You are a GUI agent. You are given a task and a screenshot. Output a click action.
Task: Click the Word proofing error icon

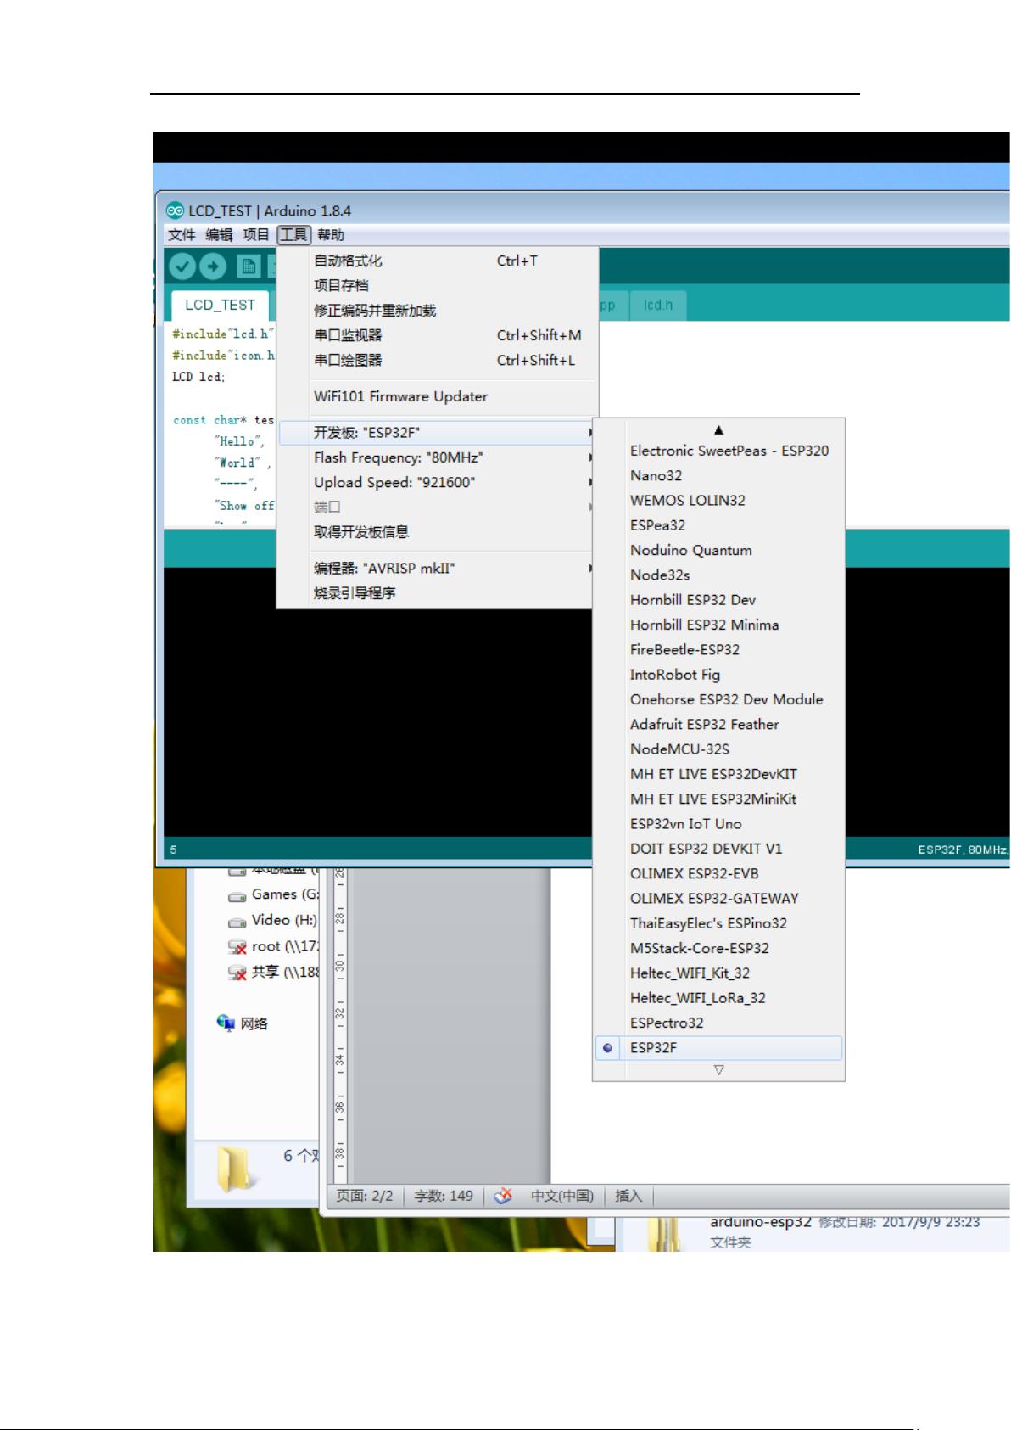(503, 1196)
